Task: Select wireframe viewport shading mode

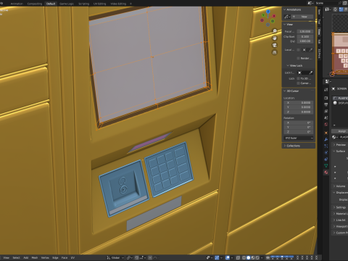Action: pyautogui.click(x=244, y=257)
